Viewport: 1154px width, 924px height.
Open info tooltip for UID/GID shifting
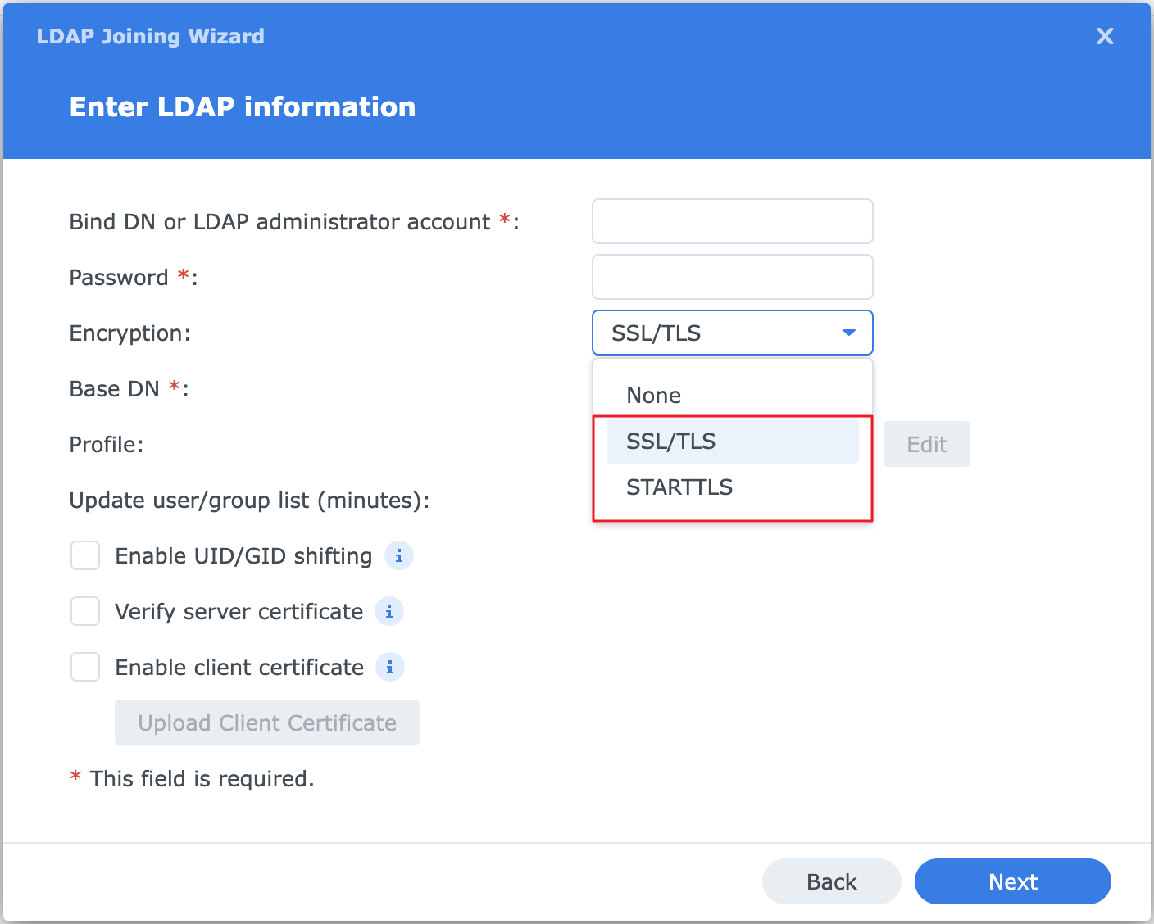point(398,555)
